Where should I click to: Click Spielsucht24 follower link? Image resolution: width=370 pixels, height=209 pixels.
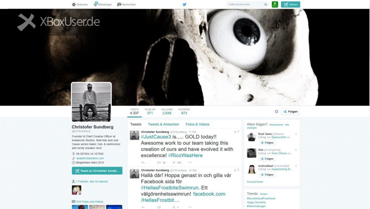point(278,138)
